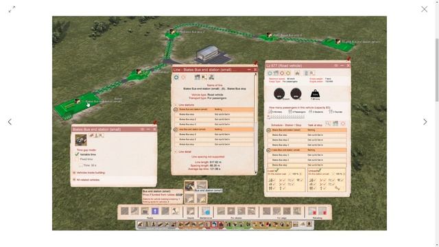439x247 pixels.
Task: Click the circle on first orange Line station row
Action: click(176, 110)
